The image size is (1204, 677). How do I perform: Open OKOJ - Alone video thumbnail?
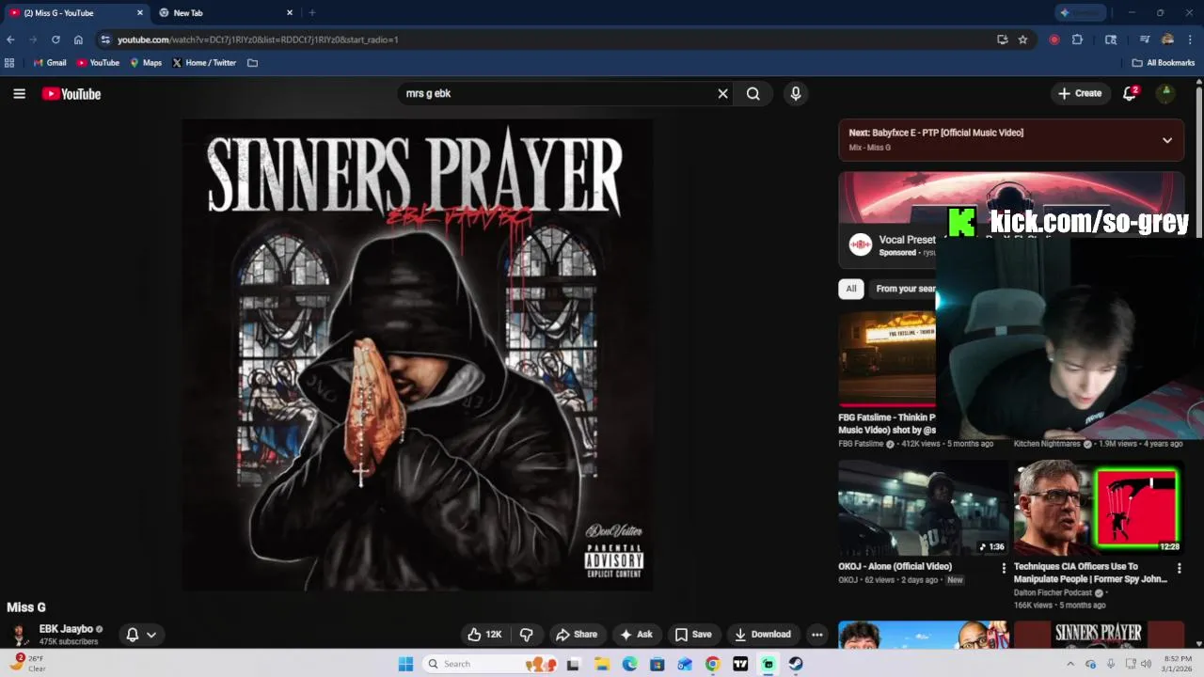click(x=923, y=509)
